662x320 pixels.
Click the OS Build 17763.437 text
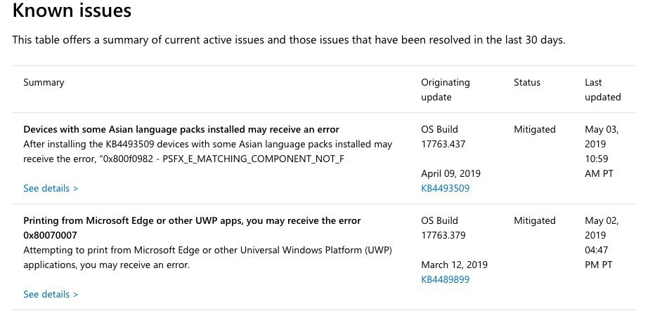coord(443,136)
